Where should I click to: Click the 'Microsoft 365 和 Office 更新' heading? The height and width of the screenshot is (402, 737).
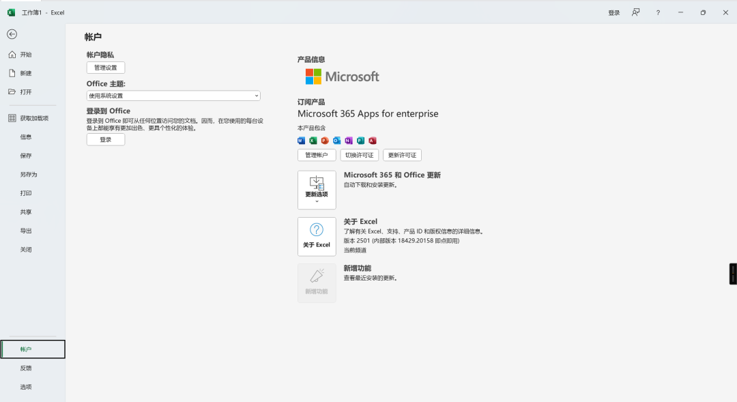[392, 175]
